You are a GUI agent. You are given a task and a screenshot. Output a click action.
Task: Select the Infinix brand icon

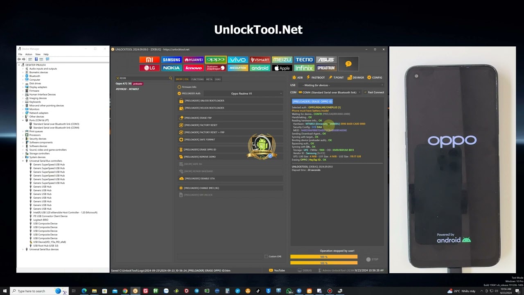[x=304, y=68]
